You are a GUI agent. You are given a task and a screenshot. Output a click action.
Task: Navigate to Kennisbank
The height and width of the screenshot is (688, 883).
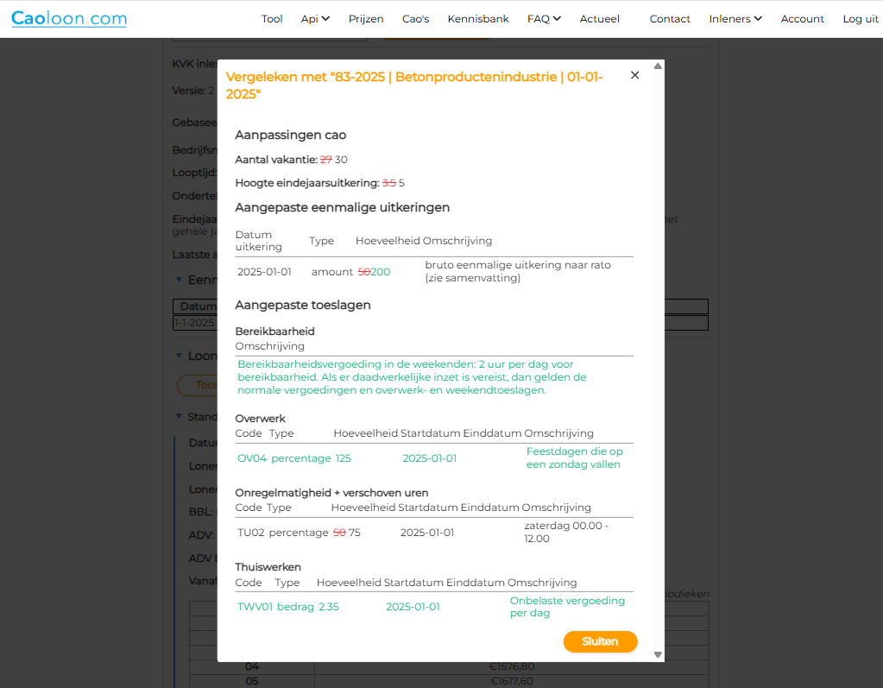click(x=478, y=19)
